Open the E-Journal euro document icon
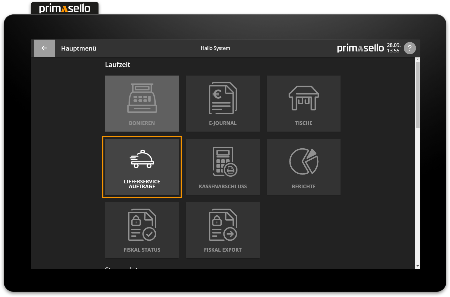This screenshot has height=297, width=450. point(223,98)
